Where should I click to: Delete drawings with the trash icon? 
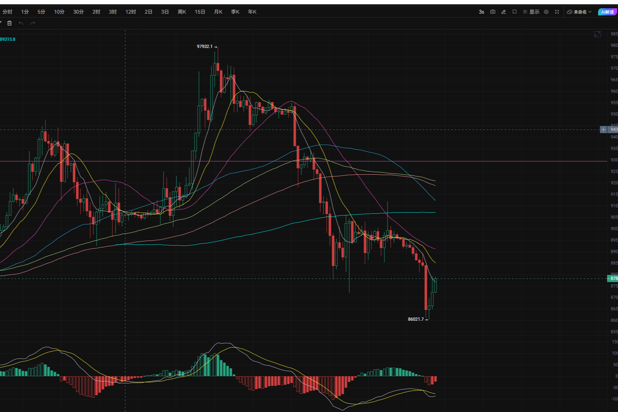[x=10, y=23]
